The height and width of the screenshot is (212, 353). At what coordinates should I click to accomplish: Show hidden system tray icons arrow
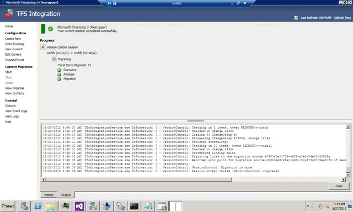coord(308,206)
